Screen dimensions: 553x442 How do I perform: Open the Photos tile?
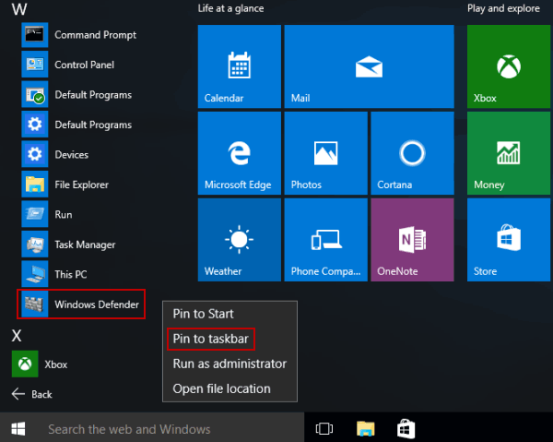(326, 153)
